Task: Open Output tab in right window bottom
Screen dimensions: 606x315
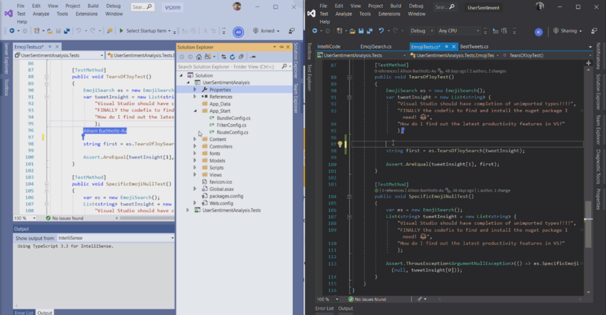Action: coord(346,308)
